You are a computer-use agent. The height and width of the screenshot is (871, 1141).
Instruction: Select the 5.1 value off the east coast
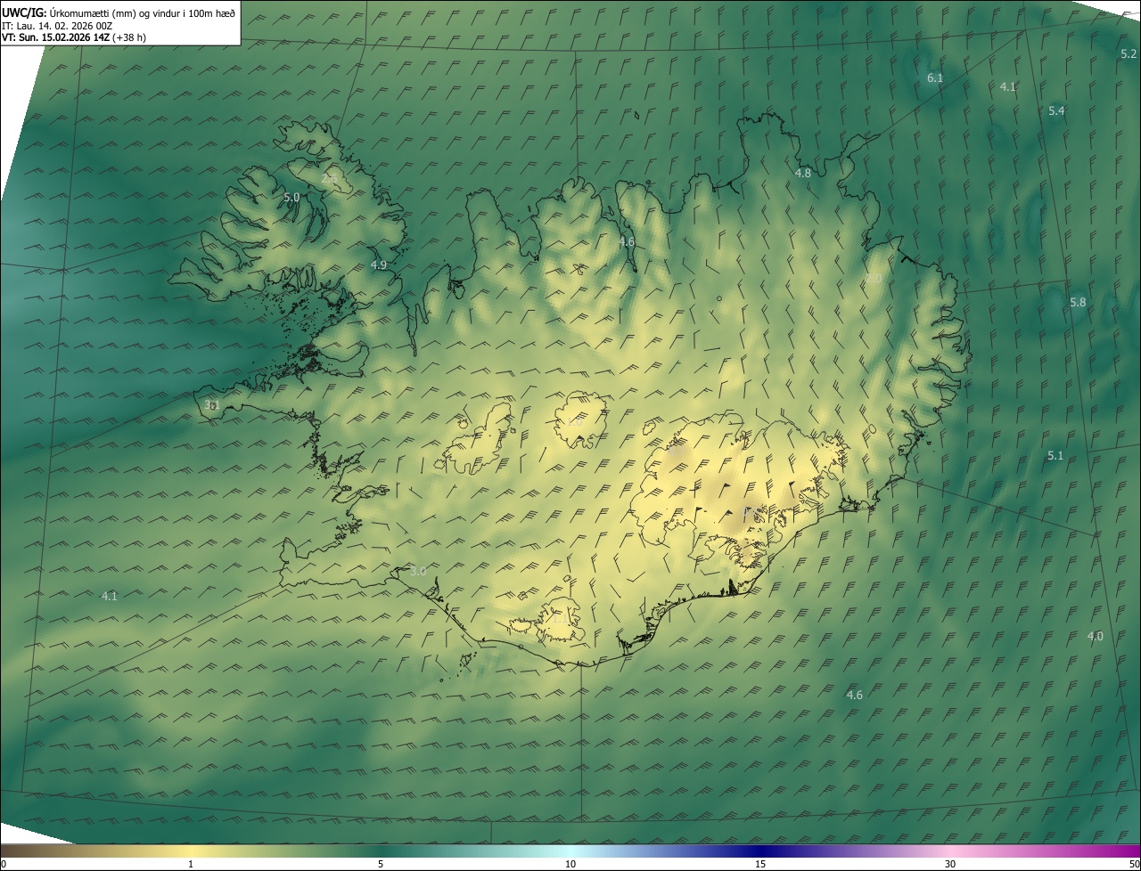point(1055,455)
